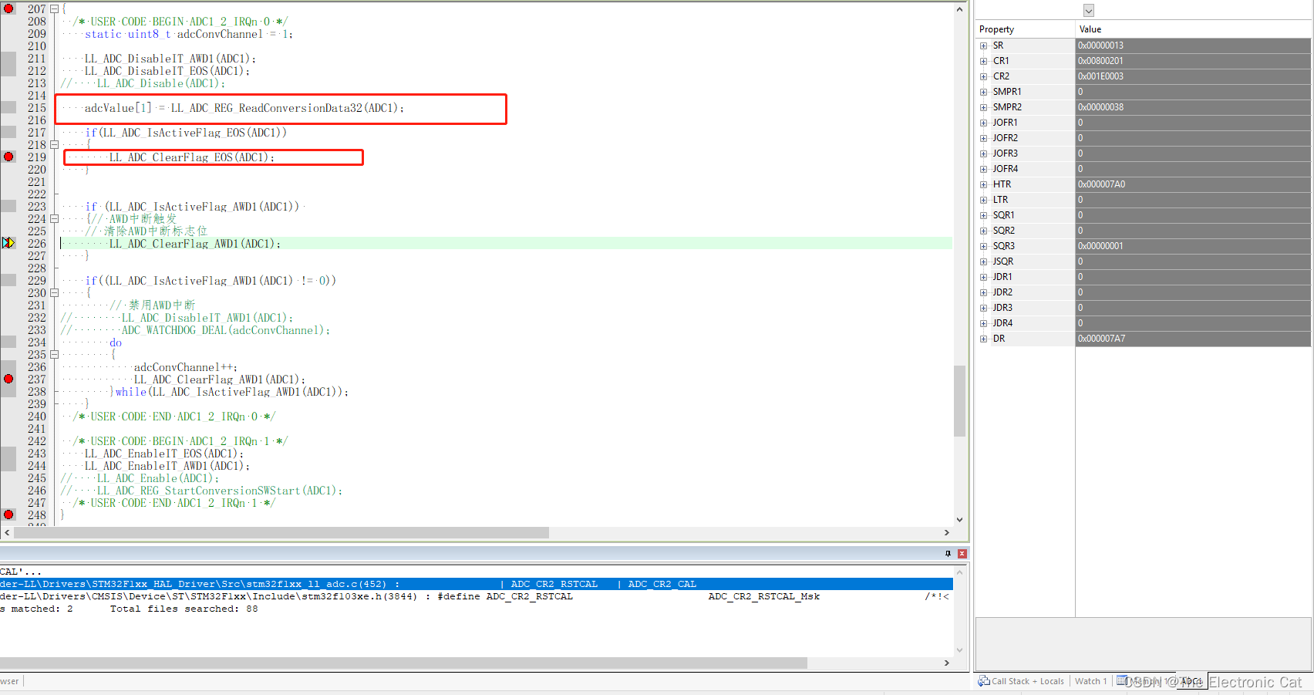The image size is (1314, 695).
Task: Remove the breakpoint at line 248
Action: click(8, 515)
